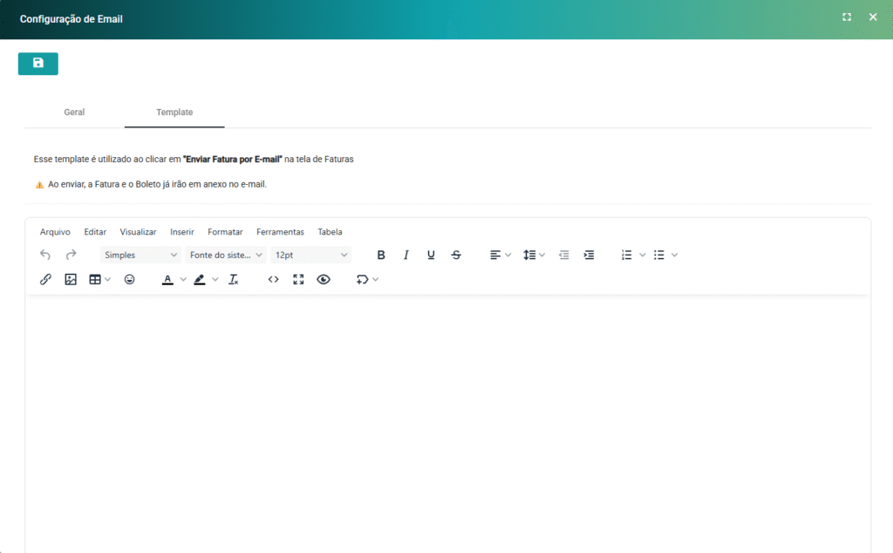
Task: Open the Fonte do sistema font dropdown
Action: click(x=225, y=255)
